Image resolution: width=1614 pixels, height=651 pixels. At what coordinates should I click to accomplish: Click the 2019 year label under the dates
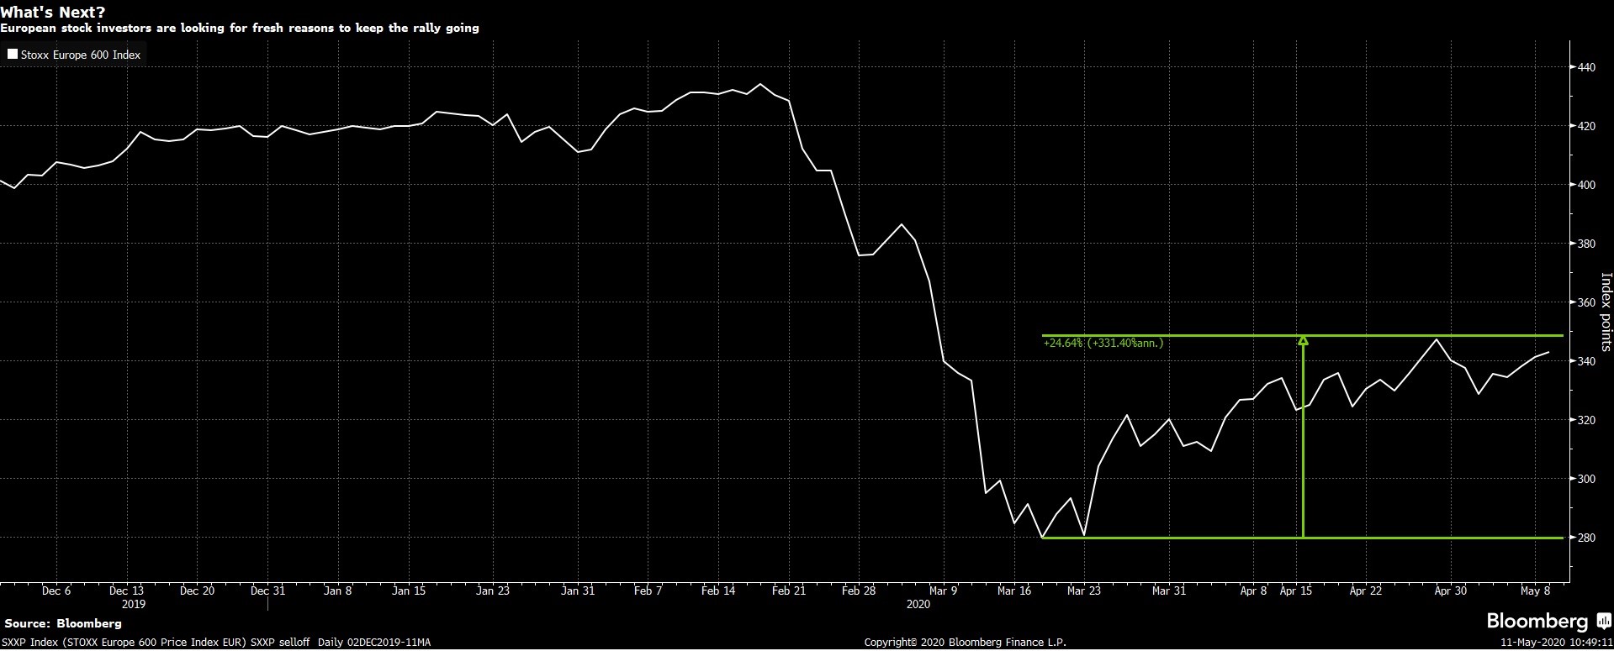coord(134,604)
